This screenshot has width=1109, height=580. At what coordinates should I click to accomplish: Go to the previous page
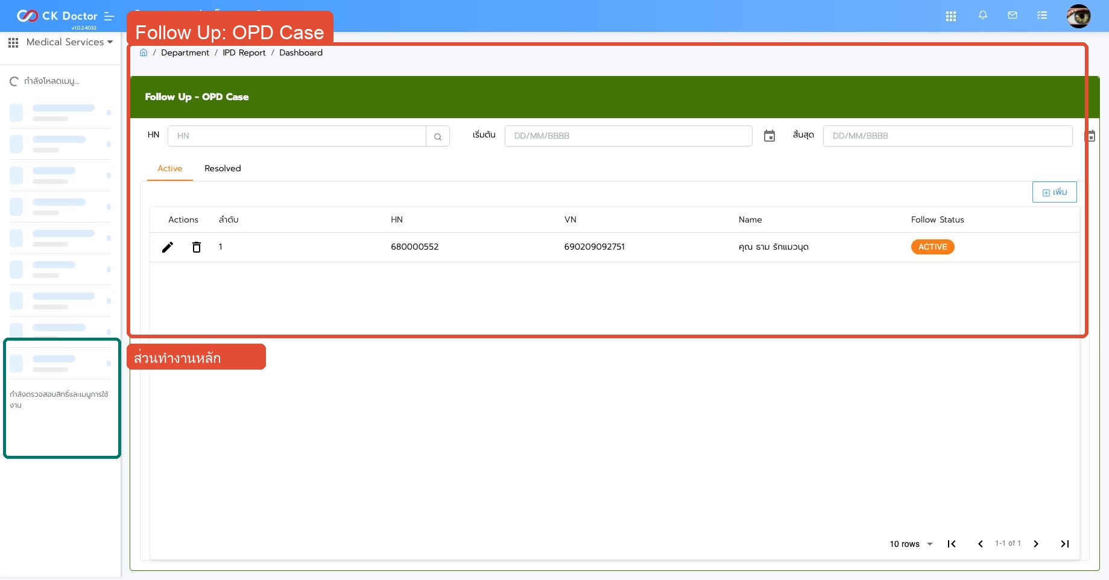pos(981,544)
